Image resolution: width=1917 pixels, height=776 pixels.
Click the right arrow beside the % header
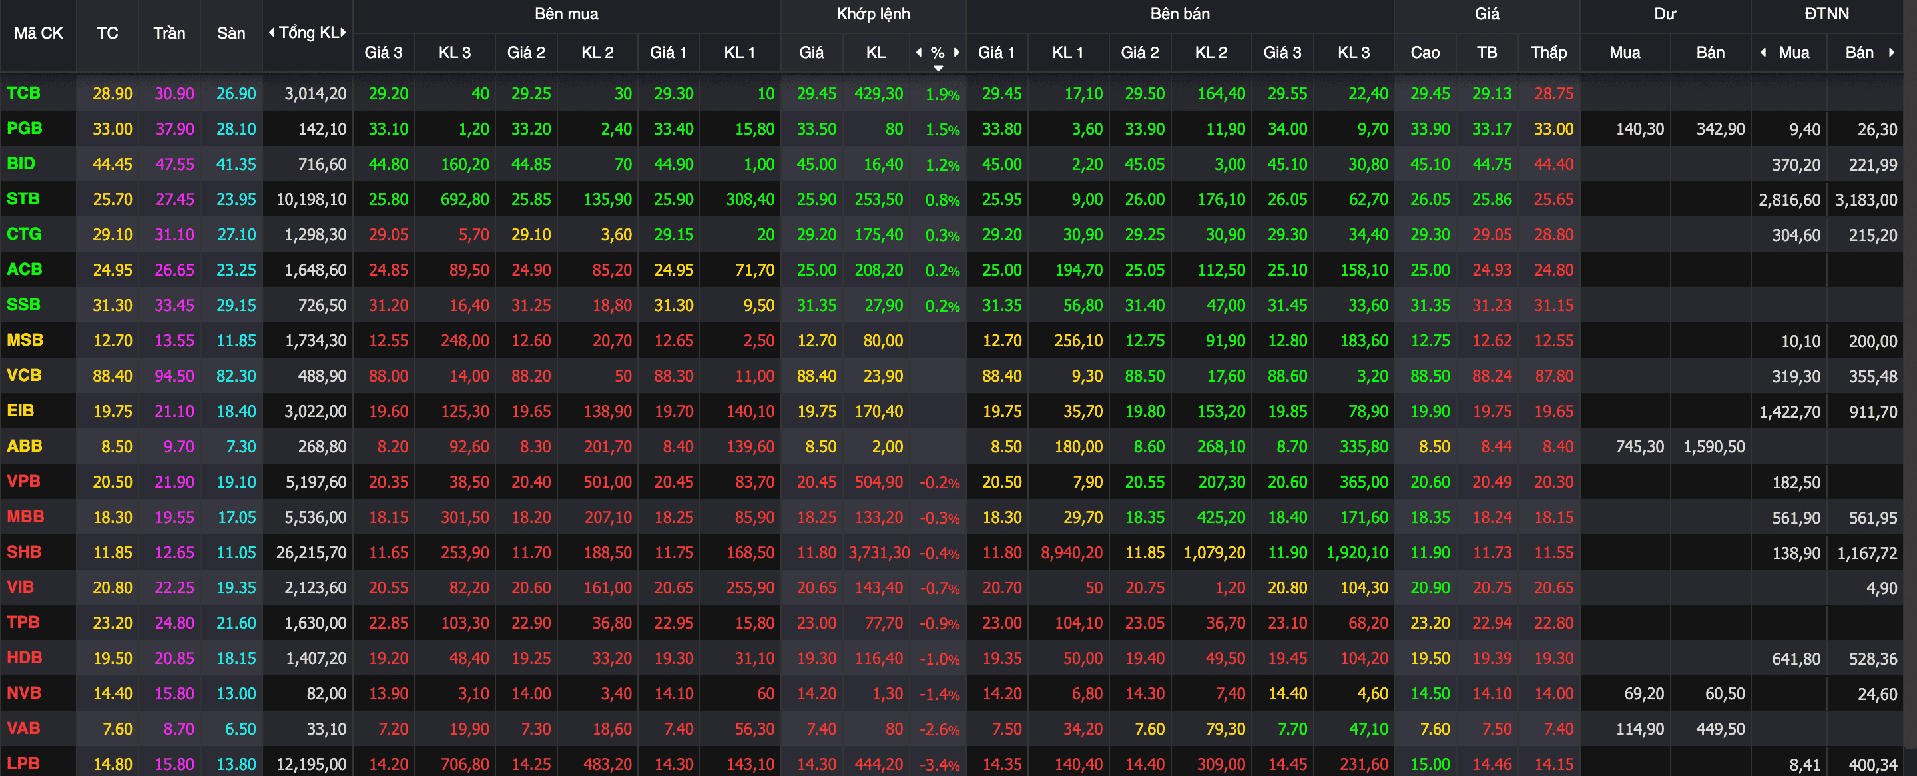tap(956, 52)
